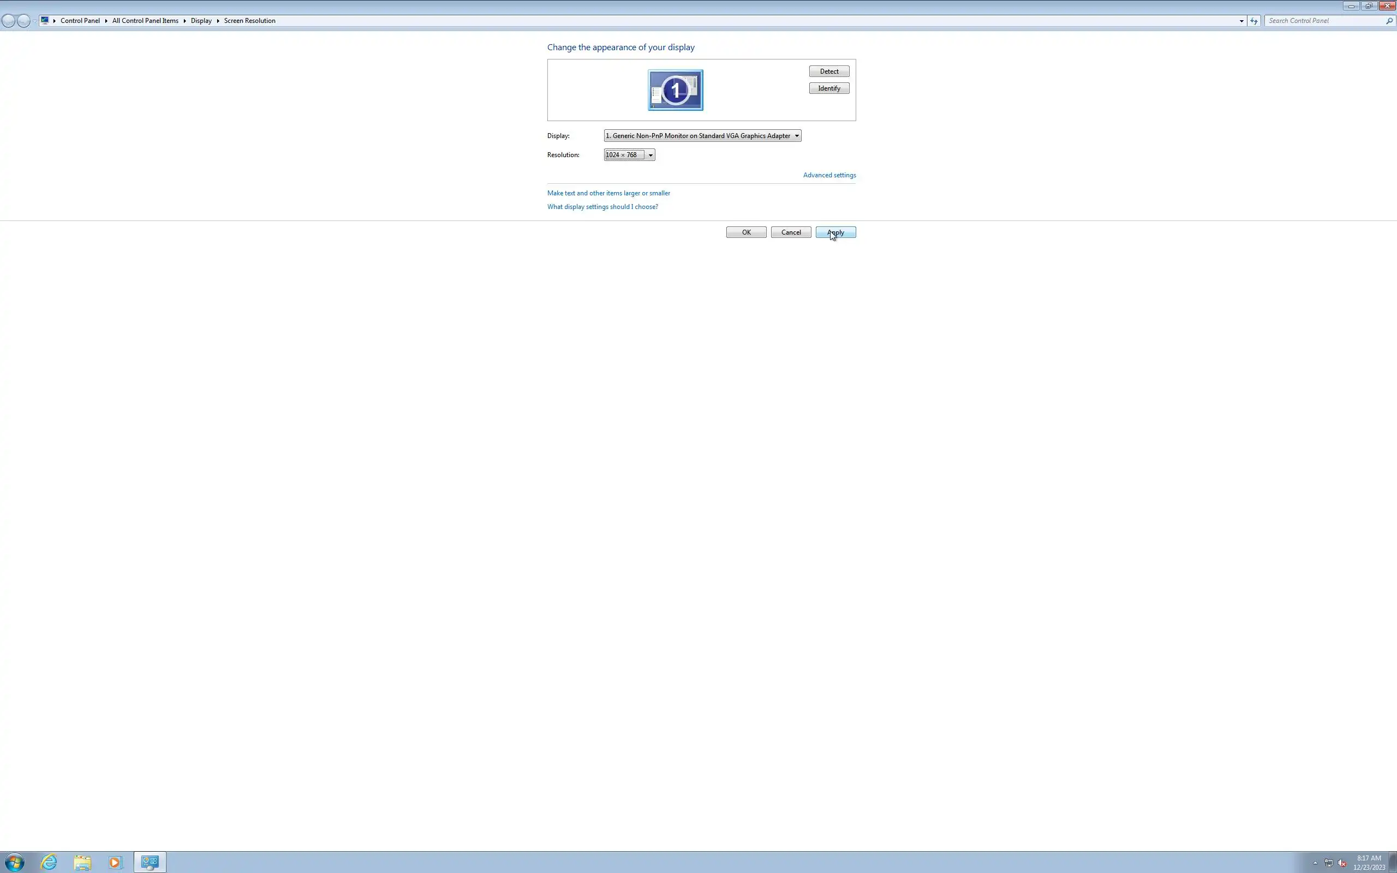The image size is (1397, 873).
Task: Click the search magnifier icon
Action: pyautogui.click(x=1389, y=21)
